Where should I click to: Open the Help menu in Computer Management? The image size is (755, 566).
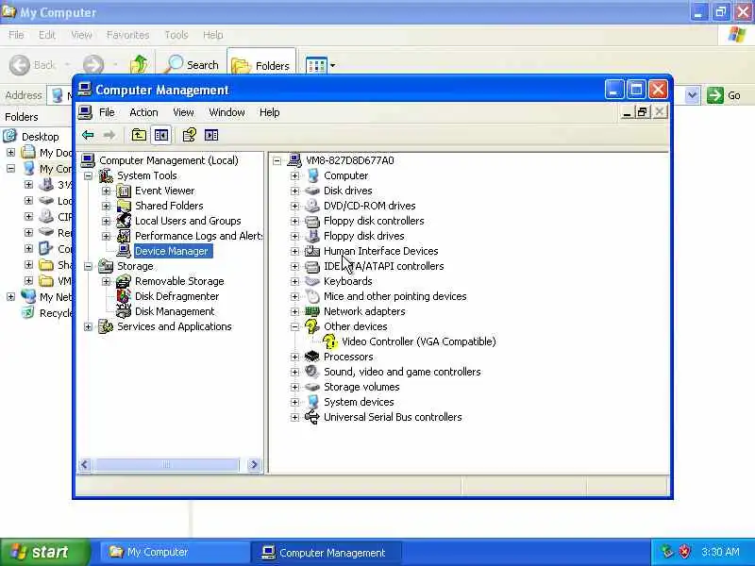pyautogui.click(x=270, y=112)
